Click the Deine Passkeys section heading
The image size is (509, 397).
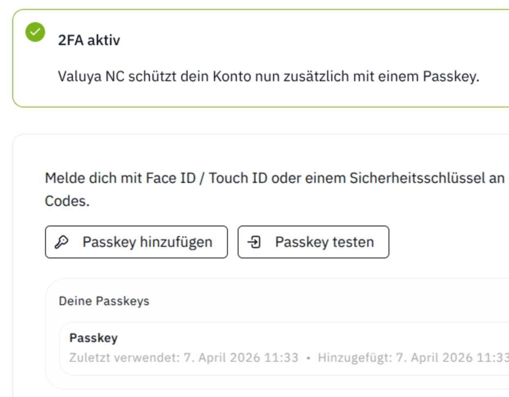(x=104, y=301)
